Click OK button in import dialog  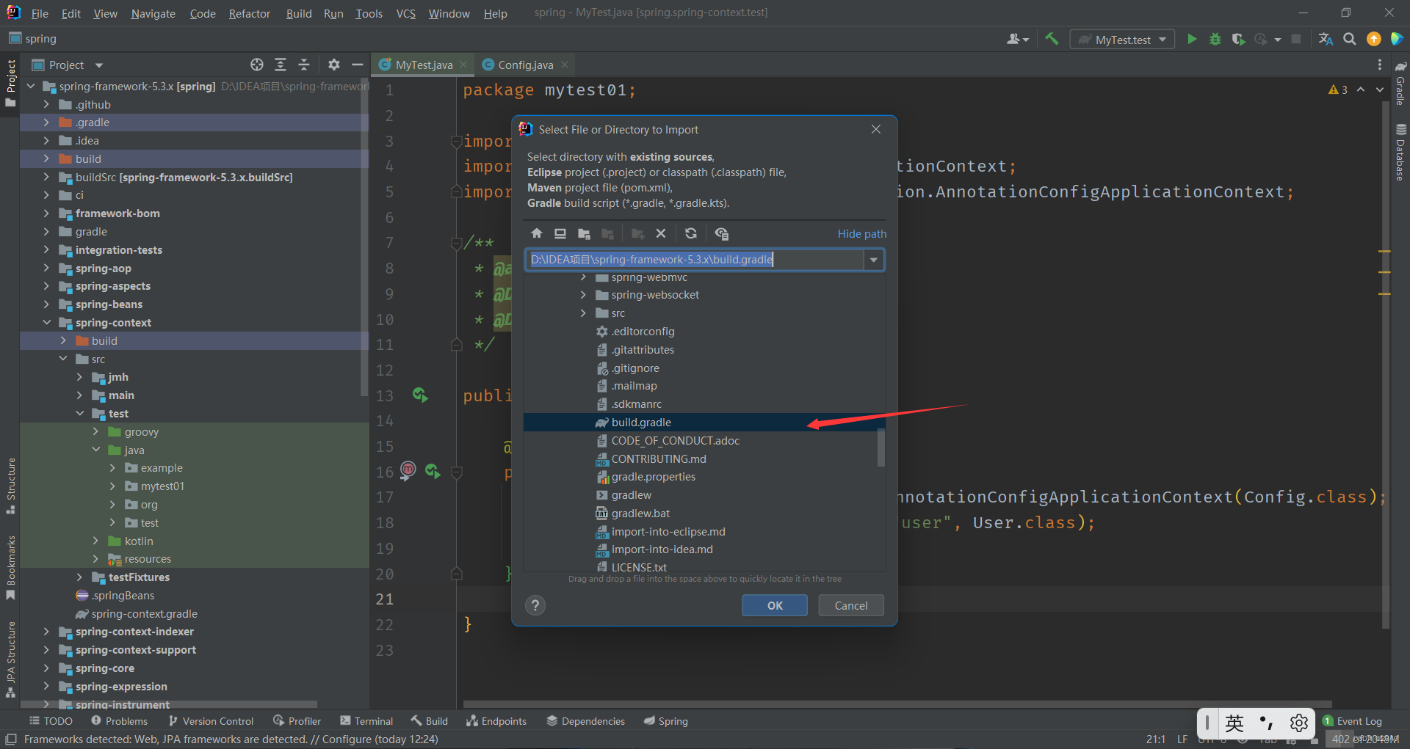[x=775, y=605]
